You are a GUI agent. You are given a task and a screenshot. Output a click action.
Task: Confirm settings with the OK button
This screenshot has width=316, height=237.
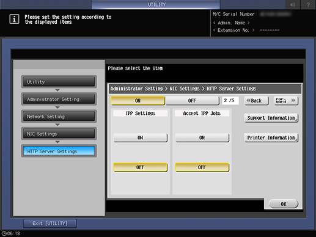click(x=284, y=204)
